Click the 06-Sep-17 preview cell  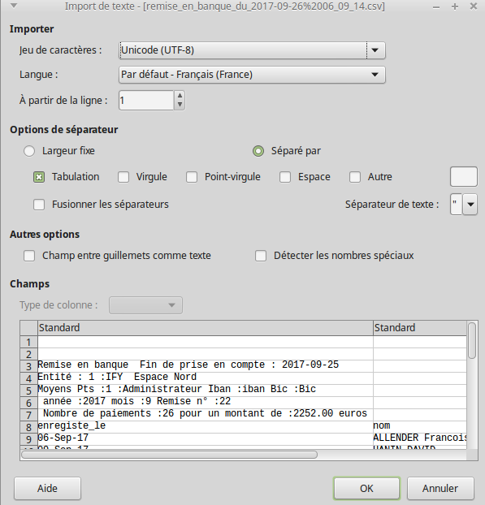206,438
